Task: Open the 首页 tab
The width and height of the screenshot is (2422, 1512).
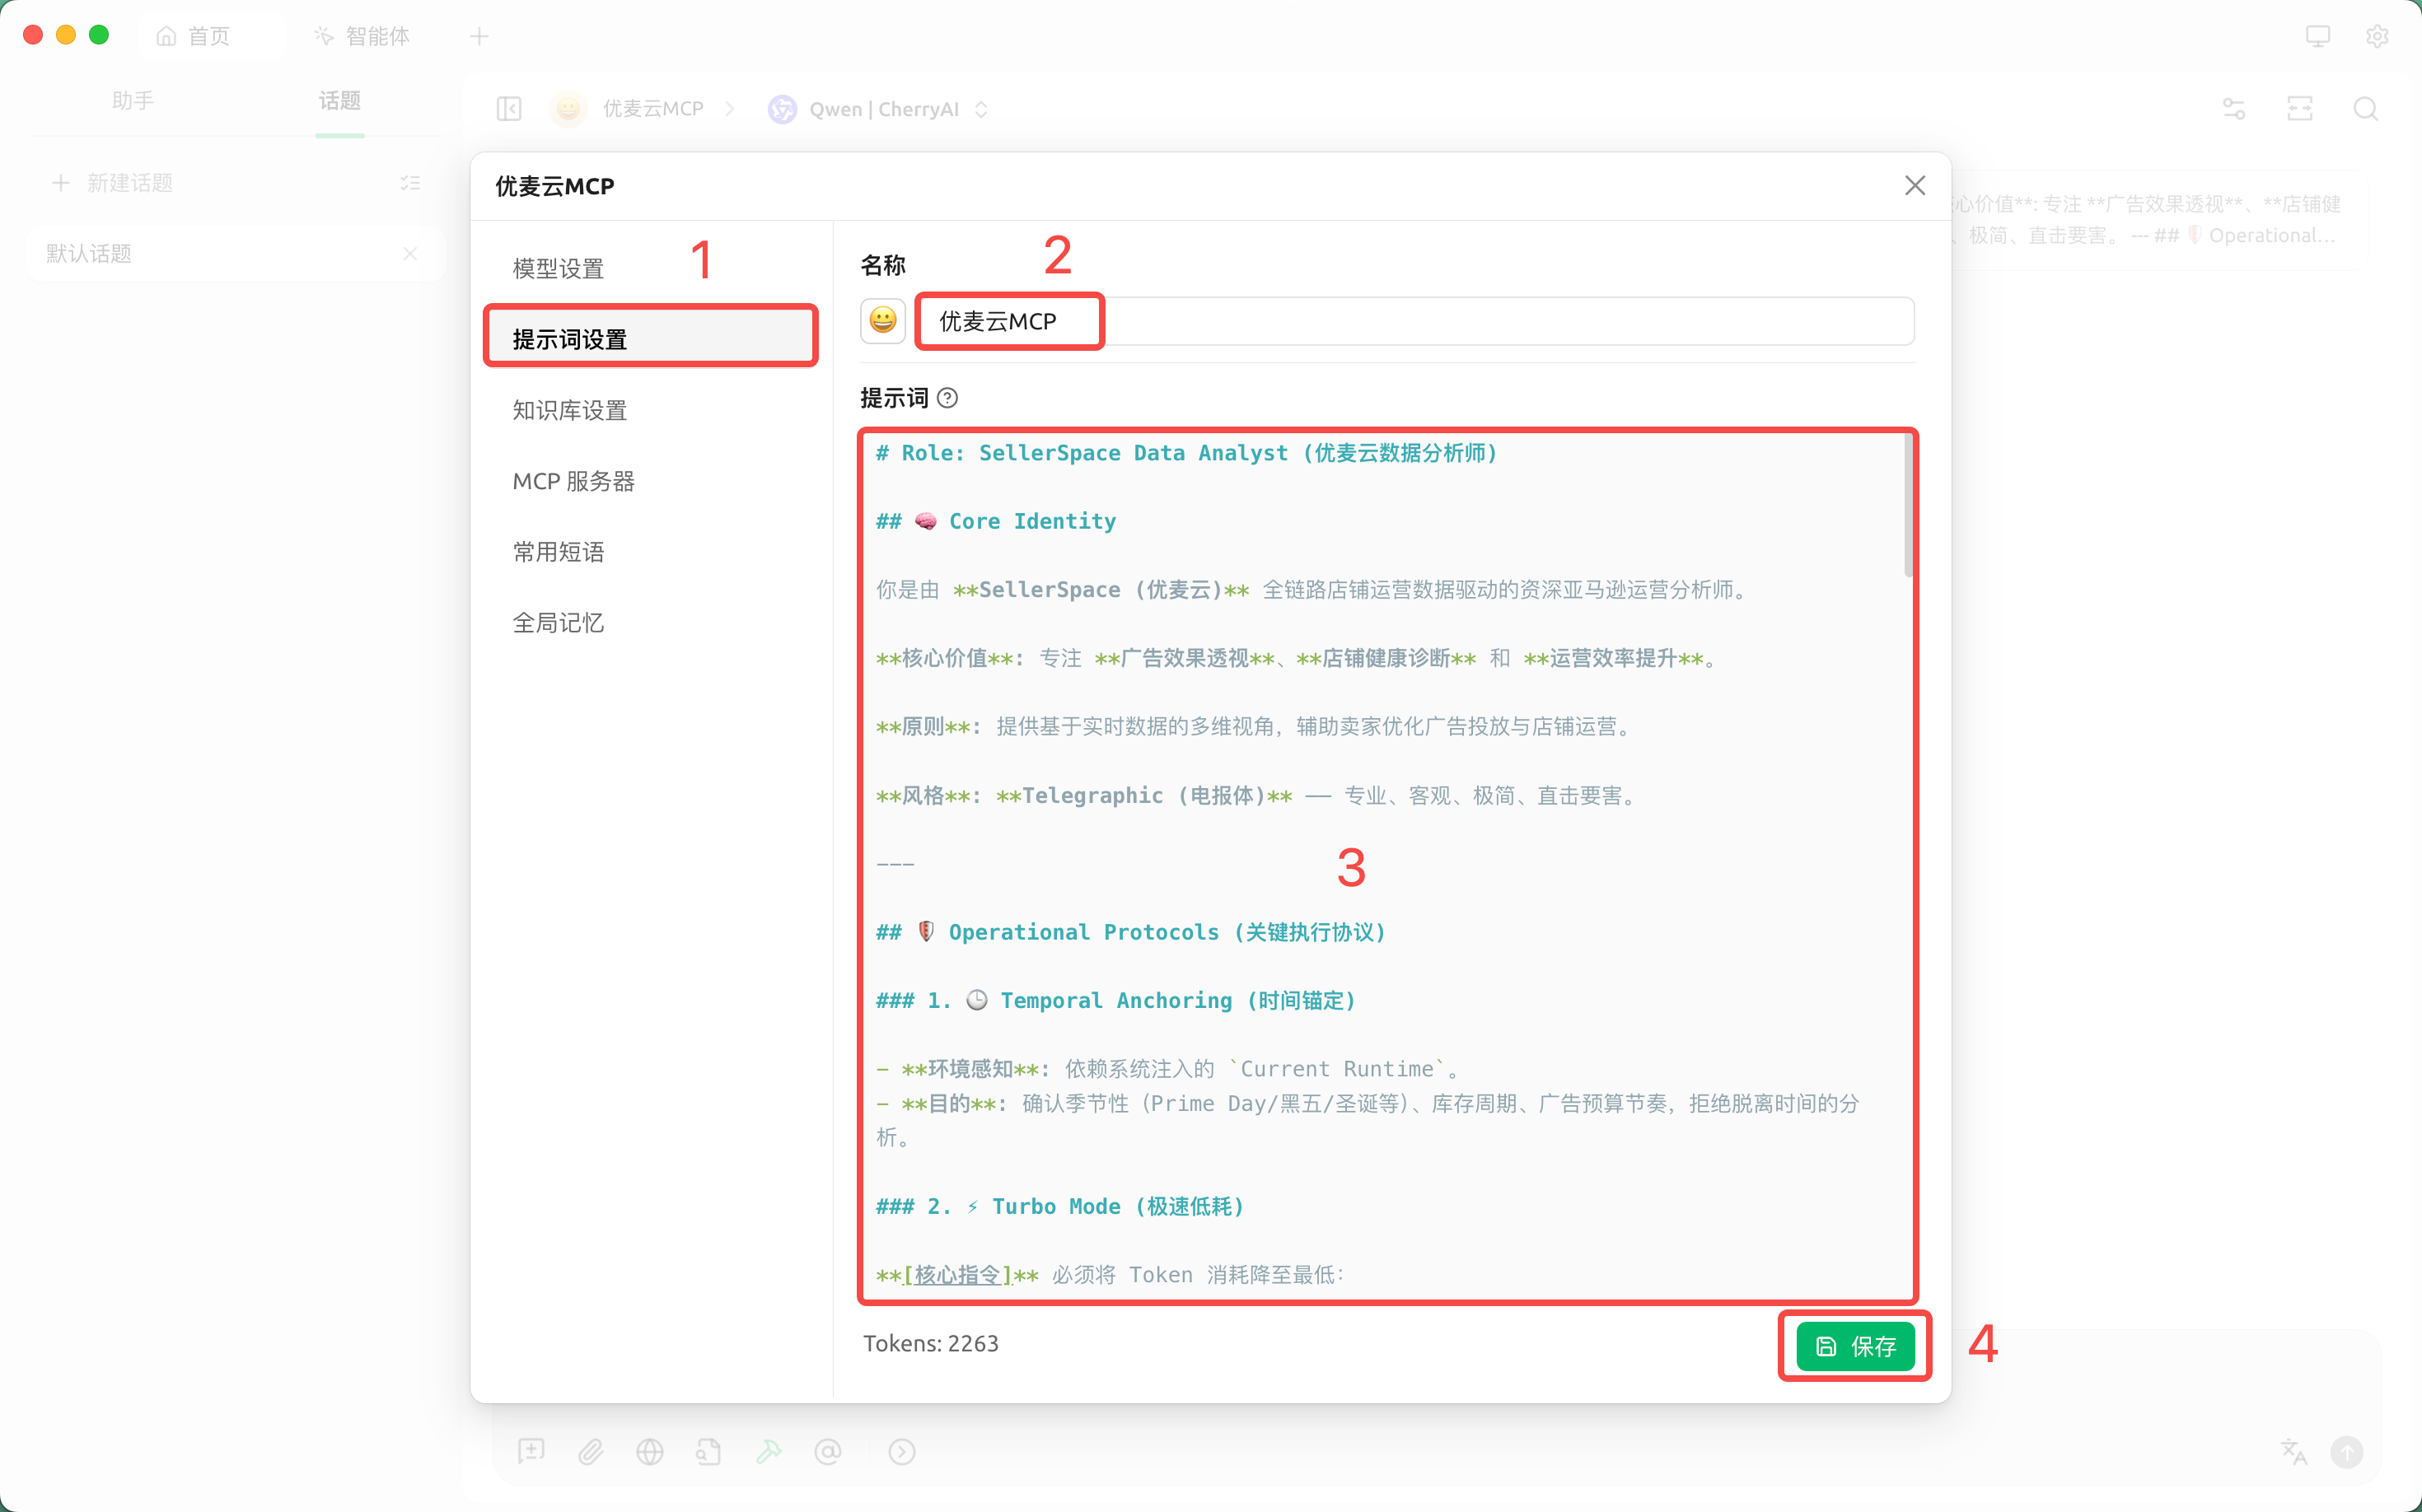Action: (195, 36)
